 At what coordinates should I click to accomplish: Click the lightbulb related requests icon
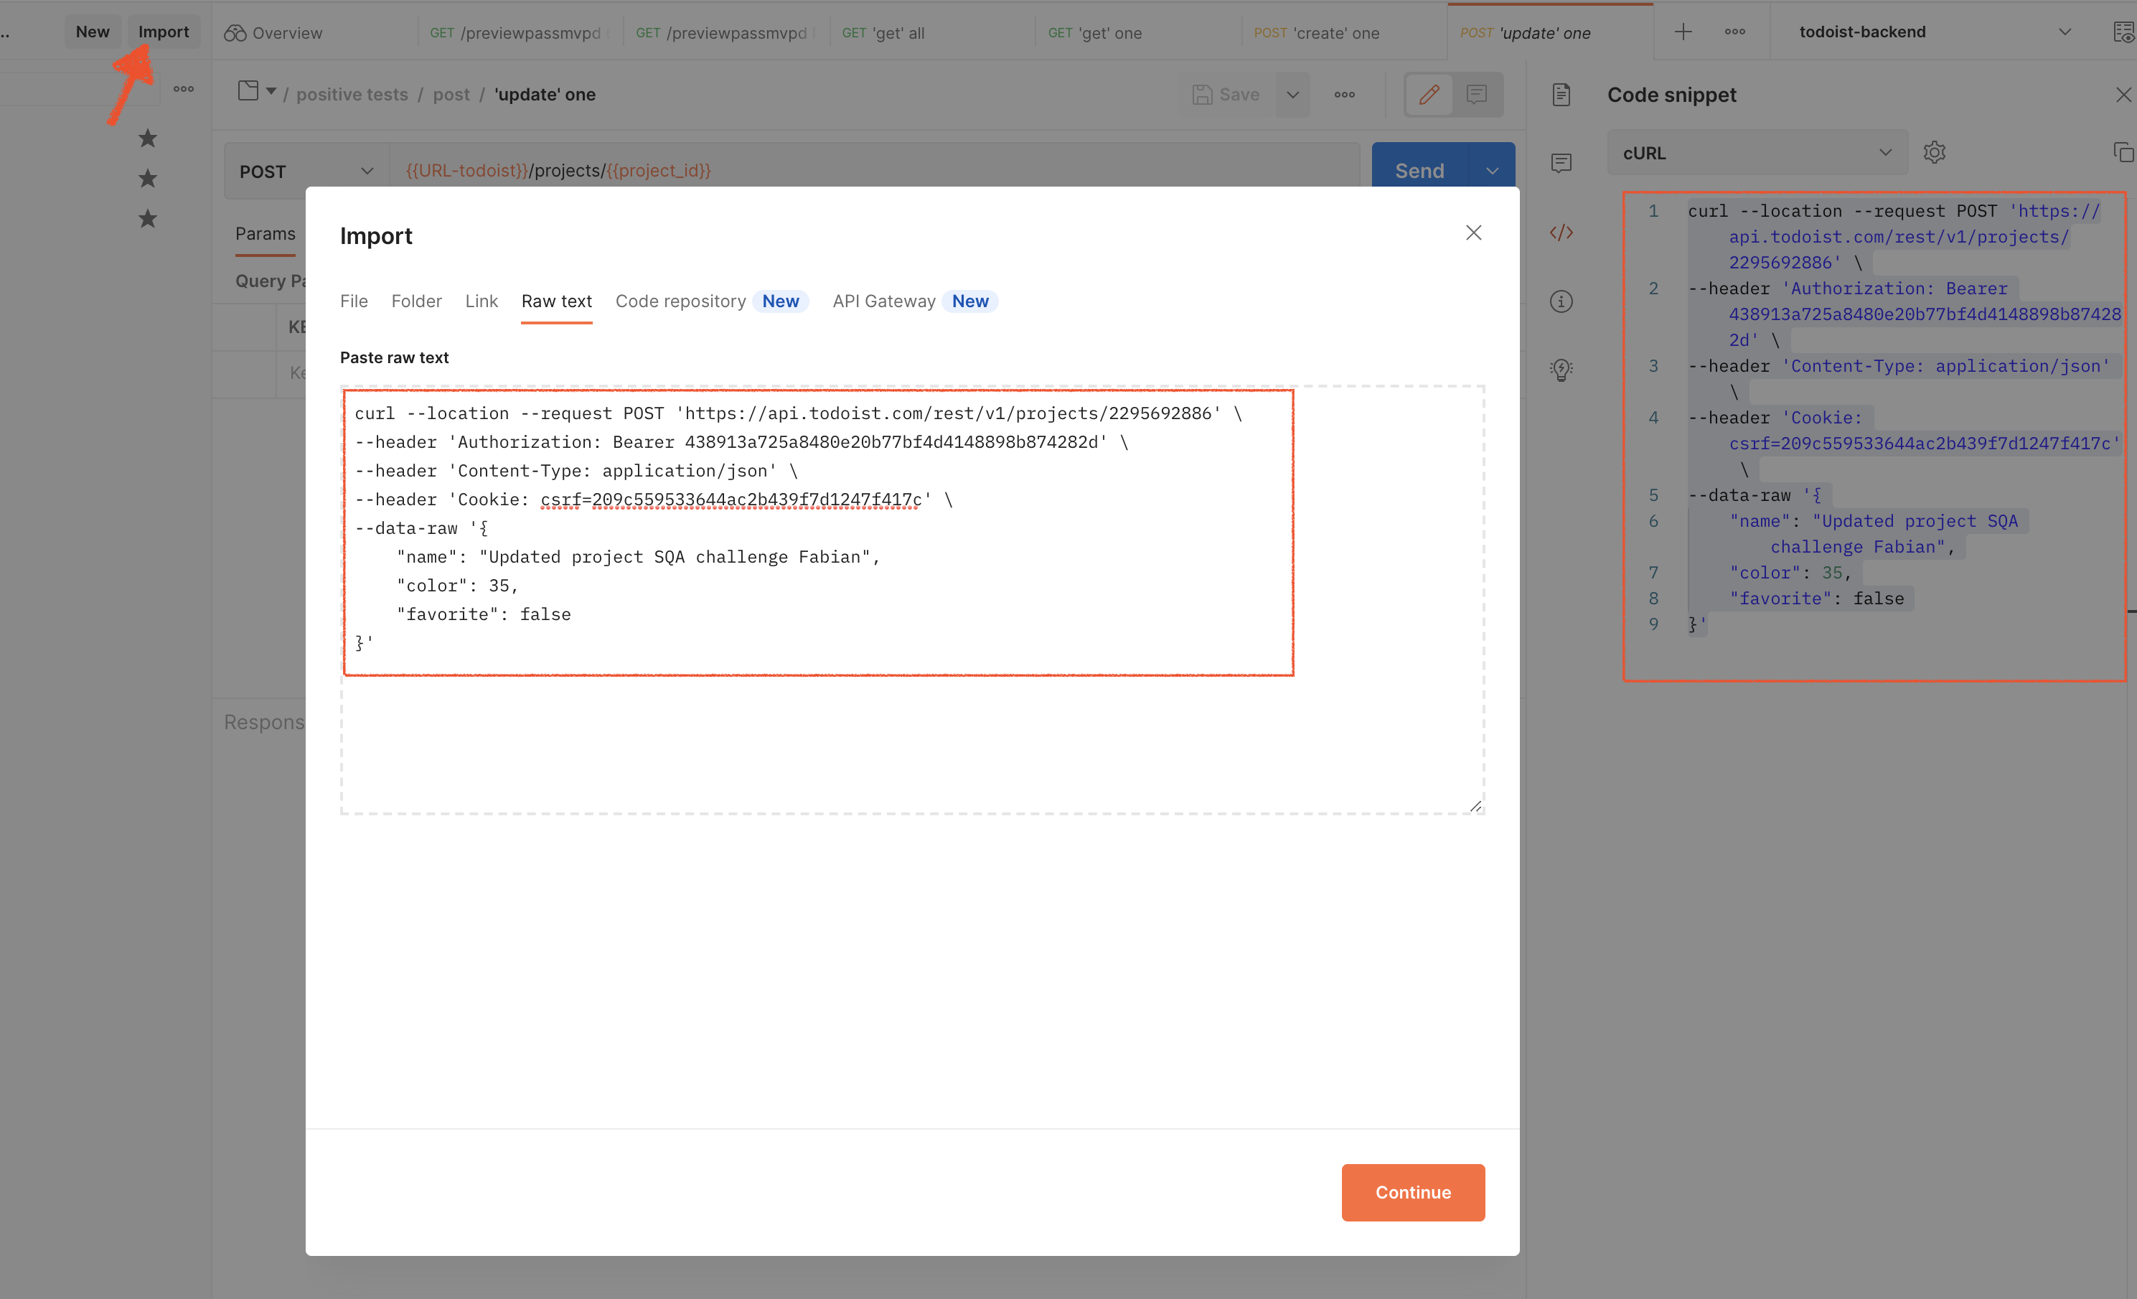pos(1561,370)
